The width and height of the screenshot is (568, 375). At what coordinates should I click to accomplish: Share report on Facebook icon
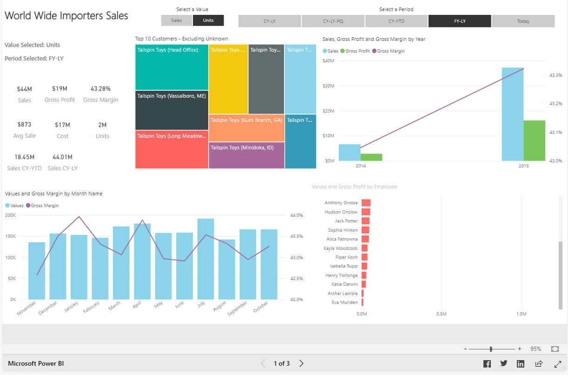487,364
